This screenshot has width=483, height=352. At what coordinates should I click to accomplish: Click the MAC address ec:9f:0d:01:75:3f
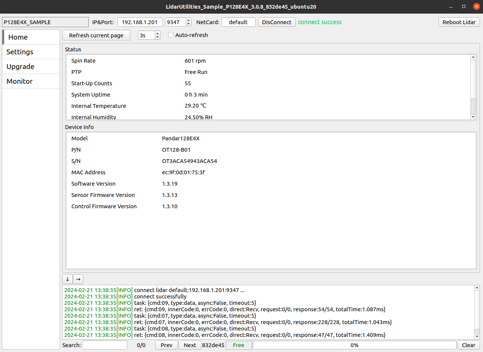(184, 172)
